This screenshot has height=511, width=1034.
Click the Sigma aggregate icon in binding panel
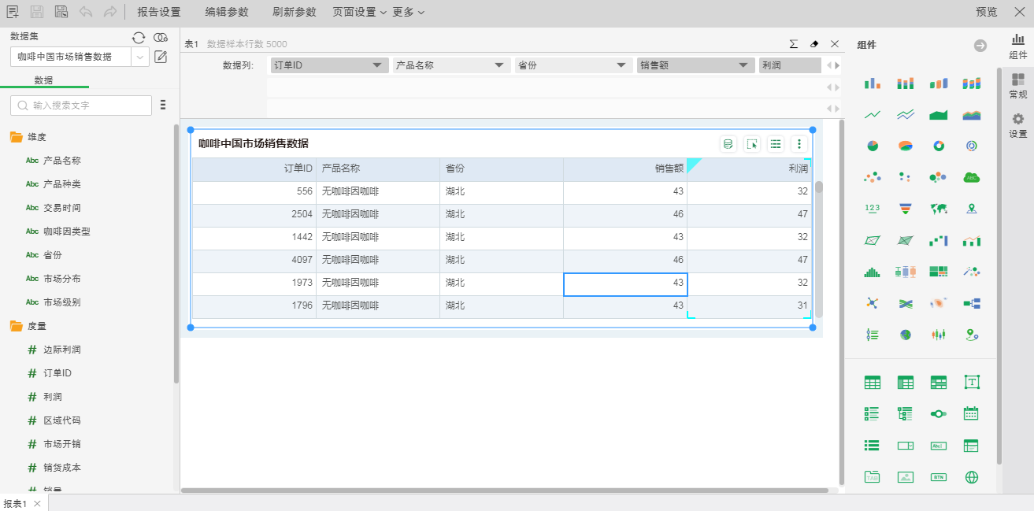(794, 44)
